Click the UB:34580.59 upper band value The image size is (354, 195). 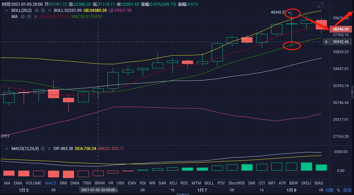point(95,10)
